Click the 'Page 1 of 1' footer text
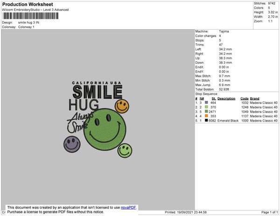The width and height of the screenshot is (280, 216). click(x=269, y=212)
